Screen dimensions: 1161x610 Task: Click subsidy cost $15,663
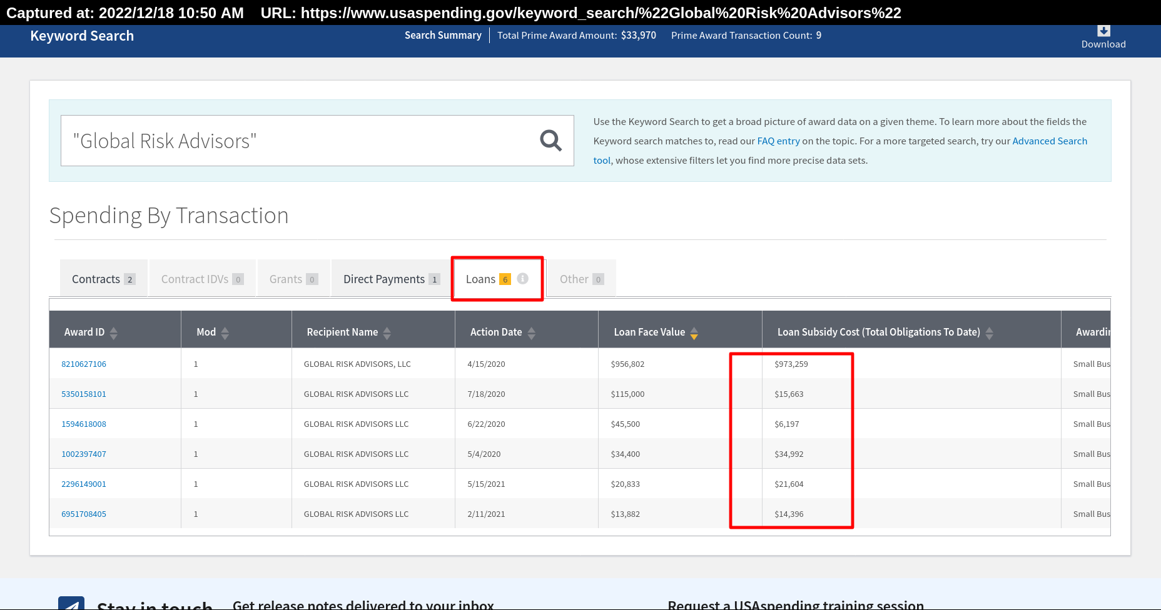pyautogui.click(x=789, y=394)
